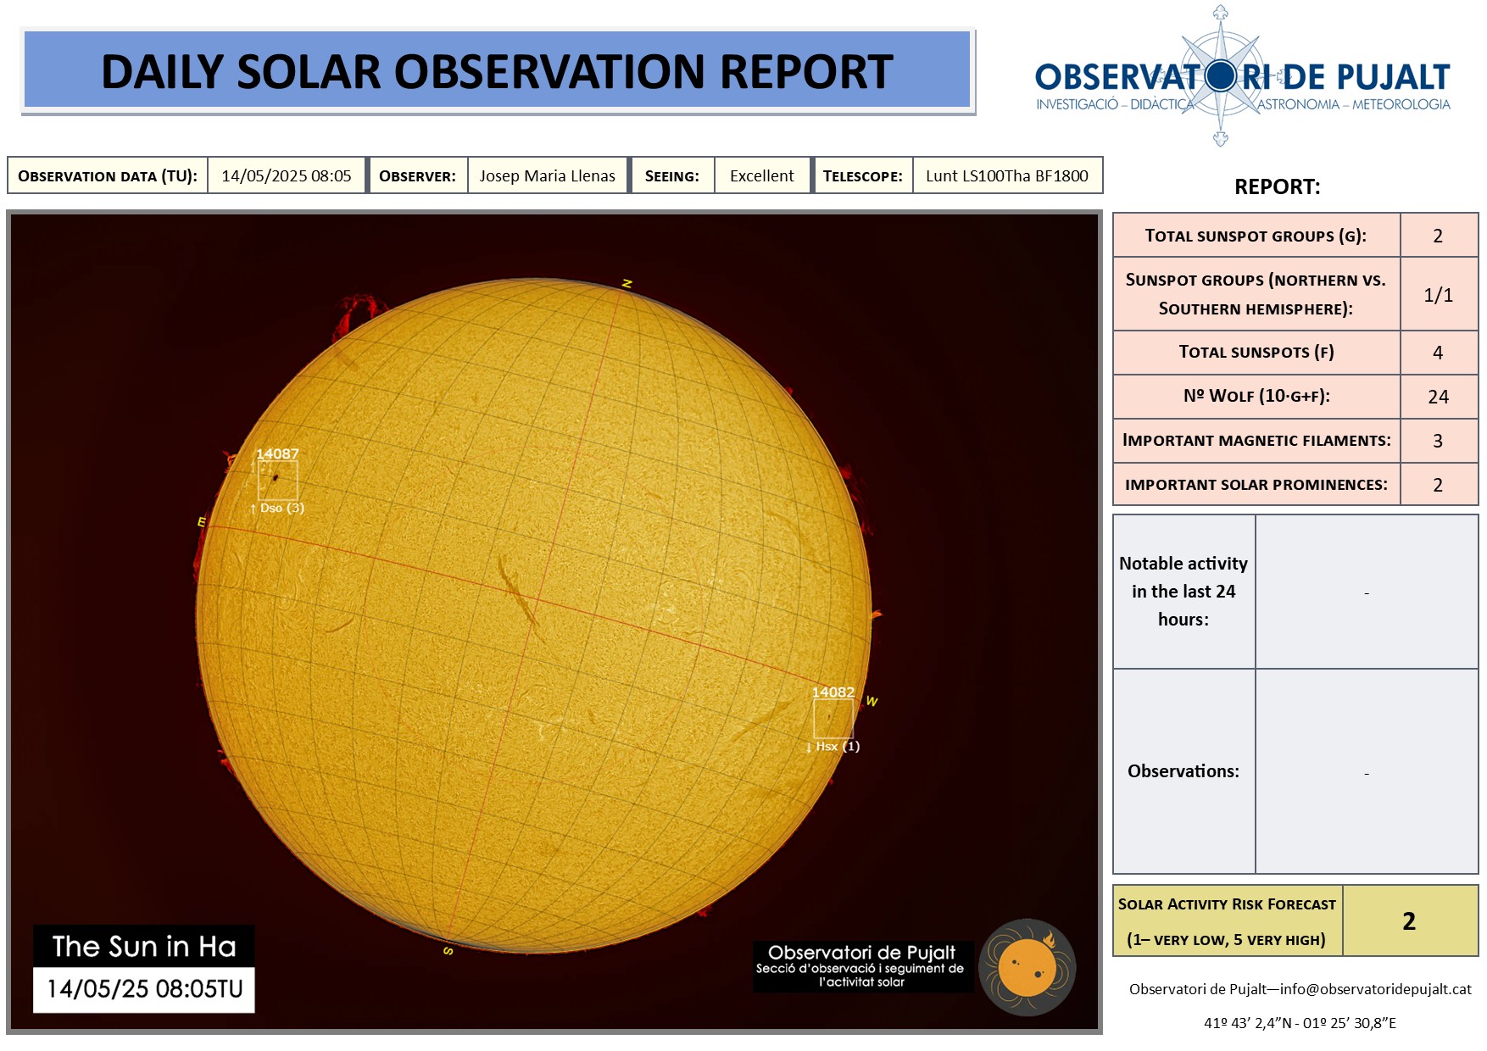Screen dimensions: 1487x1051
Task: Click the Important solar prominences label
Action: tap(1256, 485)
